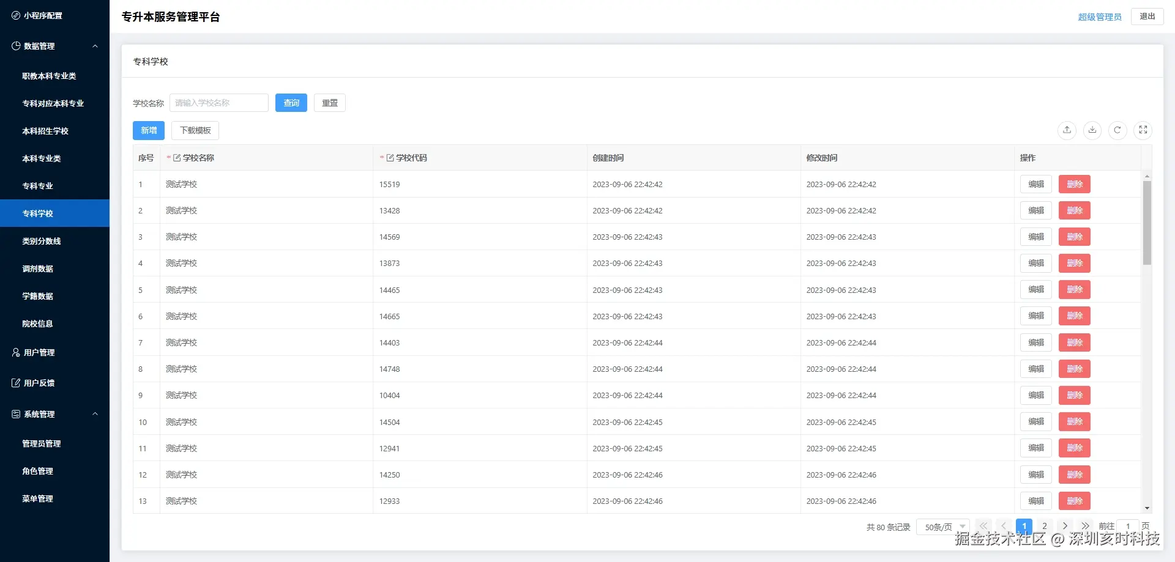Click the download/export icon above the table
This screenshot has height=562, width=1175.
click(1092, 130)
